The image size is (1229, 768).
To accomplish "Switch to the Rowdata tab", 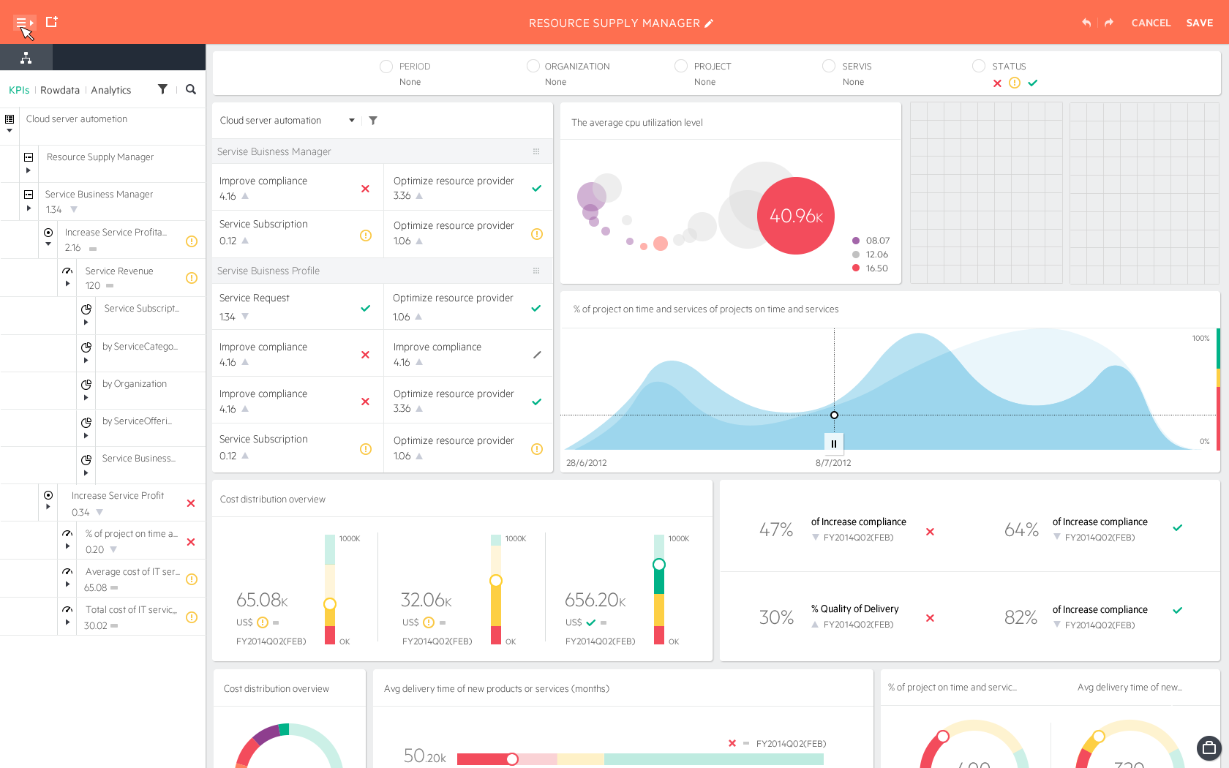I will pyautogui.click(x=60, y=90).
